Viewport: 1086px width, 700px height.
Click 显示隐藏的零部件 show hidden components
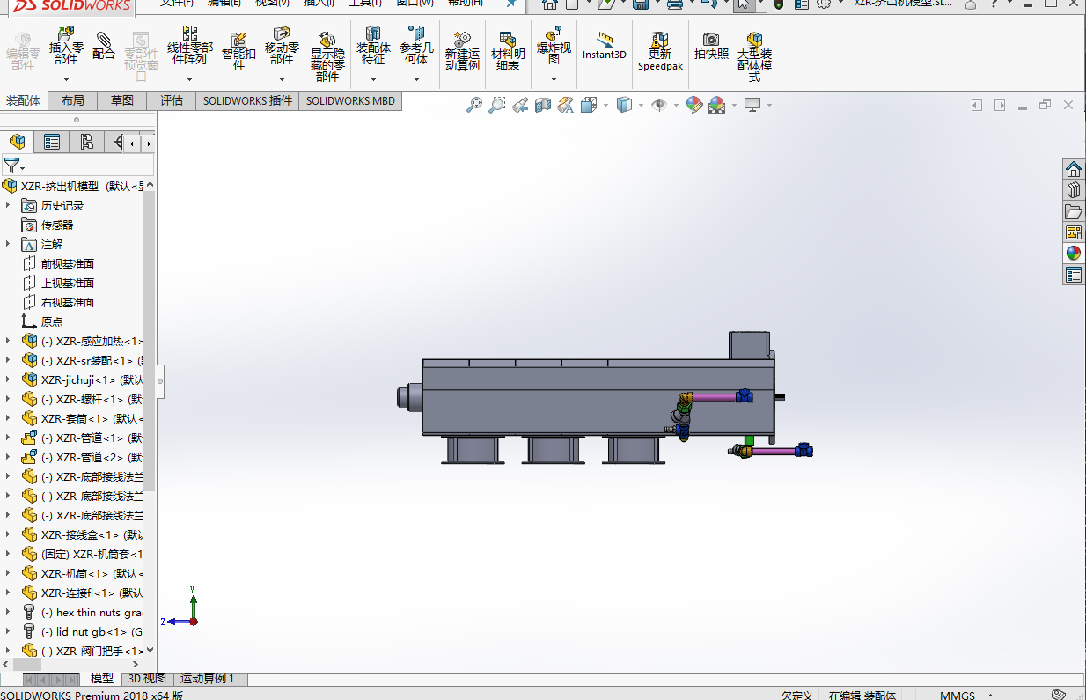pos(327,56)
